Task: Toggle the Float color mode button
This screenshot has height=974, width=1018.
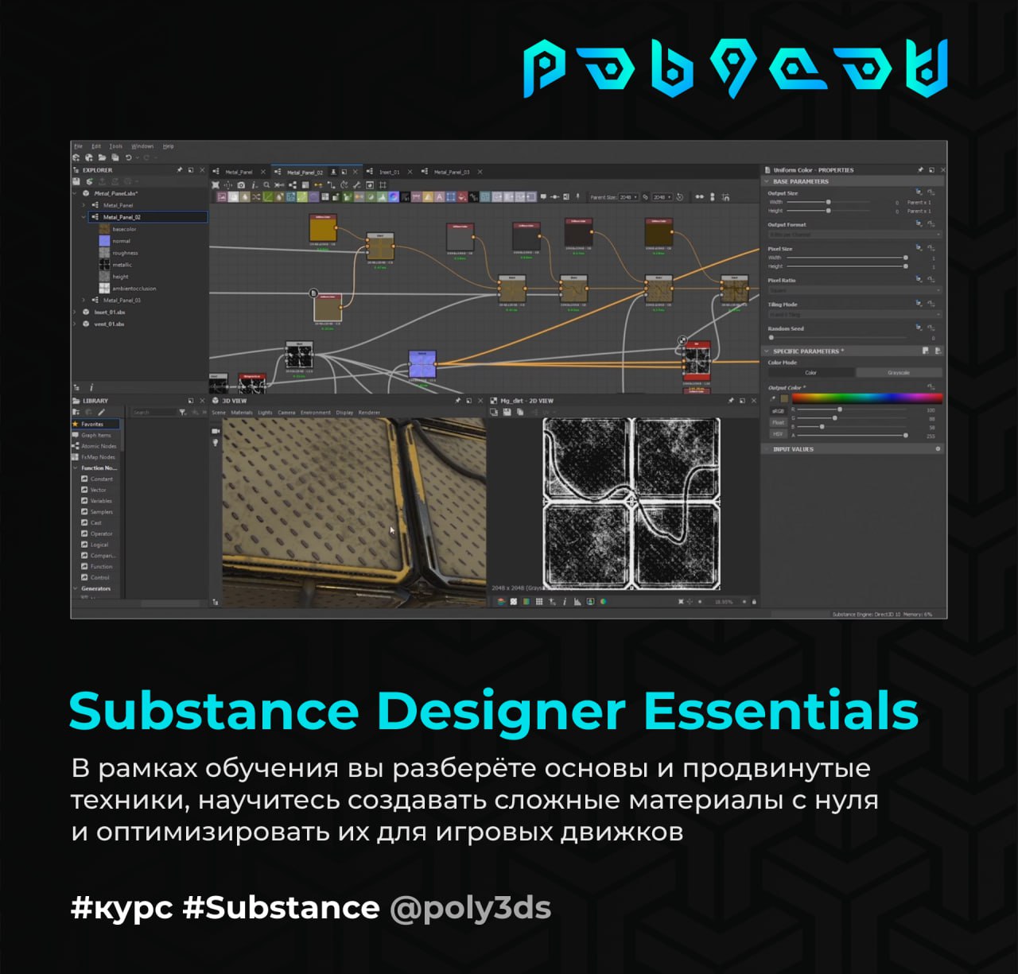Action: point(778,422)
